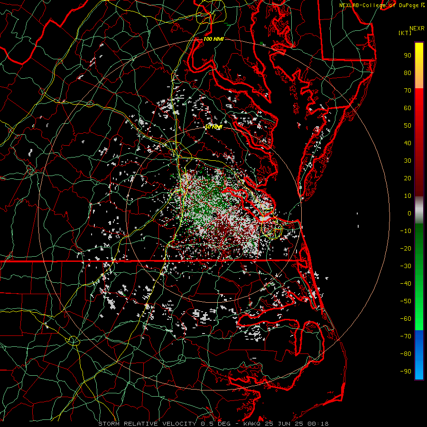Click the 40 value on the scale

point(408,143)
